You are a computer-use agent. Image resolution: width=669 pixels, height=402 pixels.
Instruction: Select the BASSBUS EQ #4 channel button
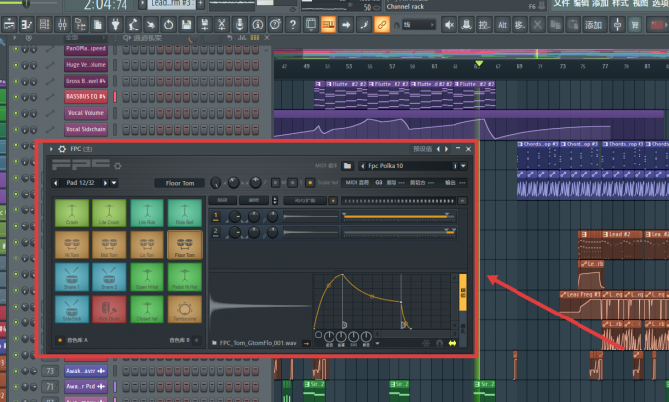86,96
